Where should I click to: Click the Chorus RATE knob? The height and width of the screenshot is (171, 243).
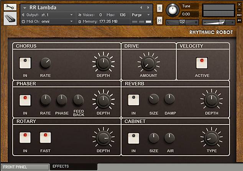tap(46, 63)
